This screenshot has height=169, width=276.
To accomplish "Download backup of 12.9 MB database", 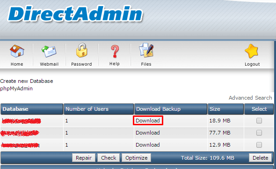I will pyautogui.click(x=148, y=145).
